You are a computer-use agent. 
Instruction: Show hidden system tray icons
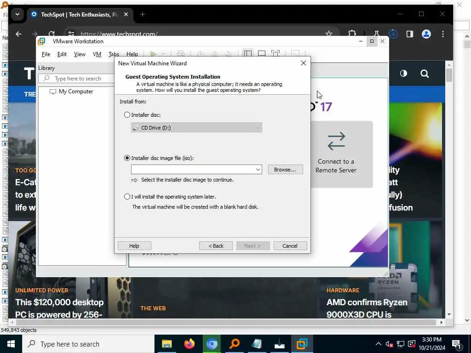[x=379, y=344]
